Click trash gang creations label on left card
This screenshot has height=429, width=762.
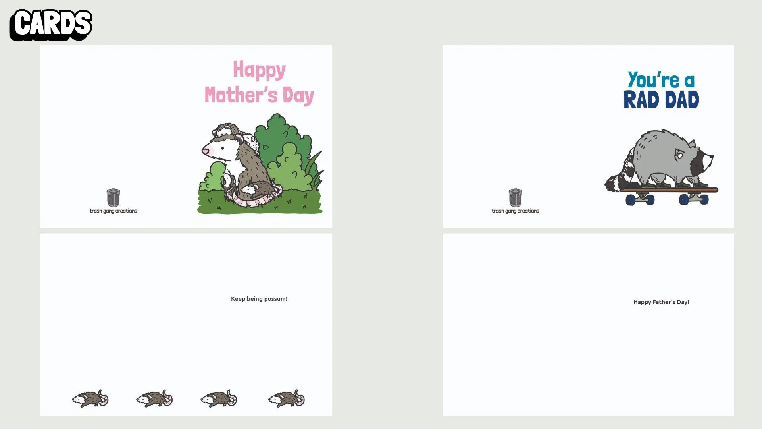[x=113, y=211]
